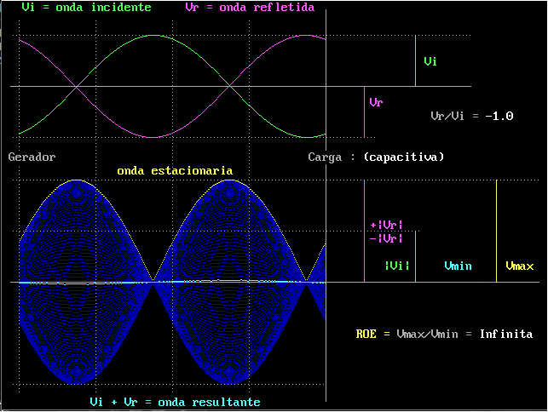The height and width of the screenshot is (412, 548).
Task: Click the yellow Vmax vertical bar
Action: click(497, 231)
